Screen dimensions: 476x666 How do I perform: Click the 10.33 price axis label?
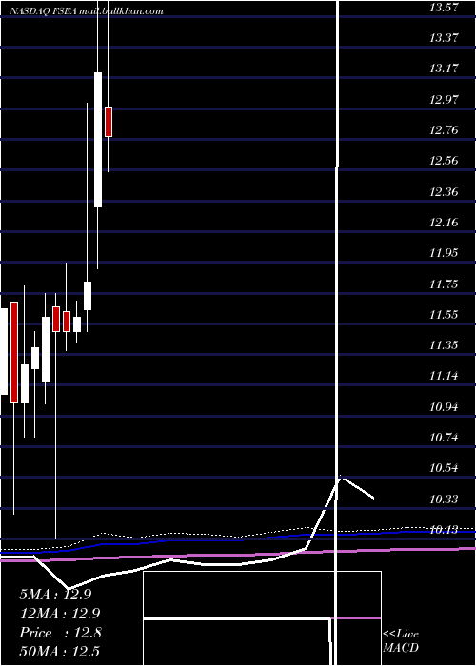[x=444, y=499]
